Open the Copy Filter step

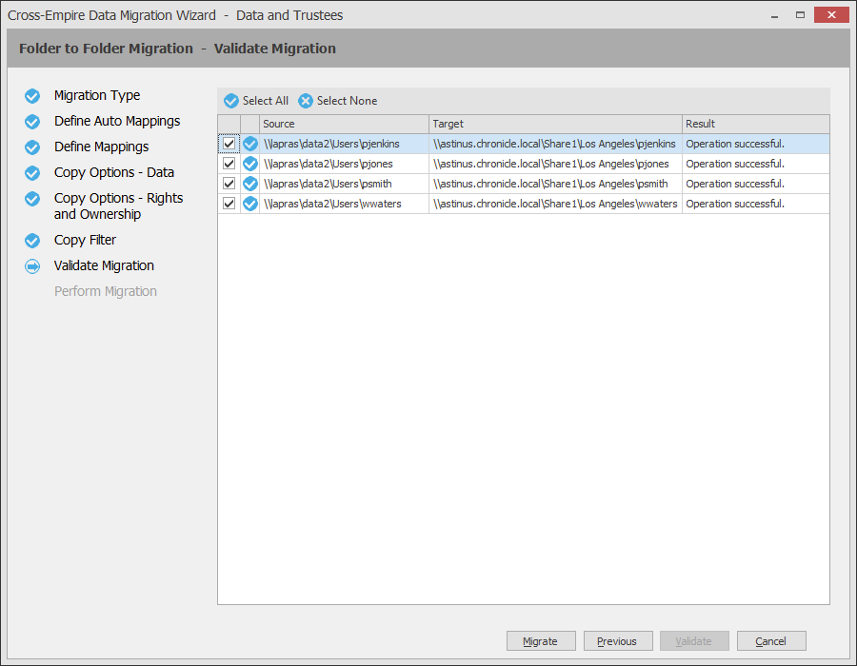pyautogui.click(x=85, y=241)
